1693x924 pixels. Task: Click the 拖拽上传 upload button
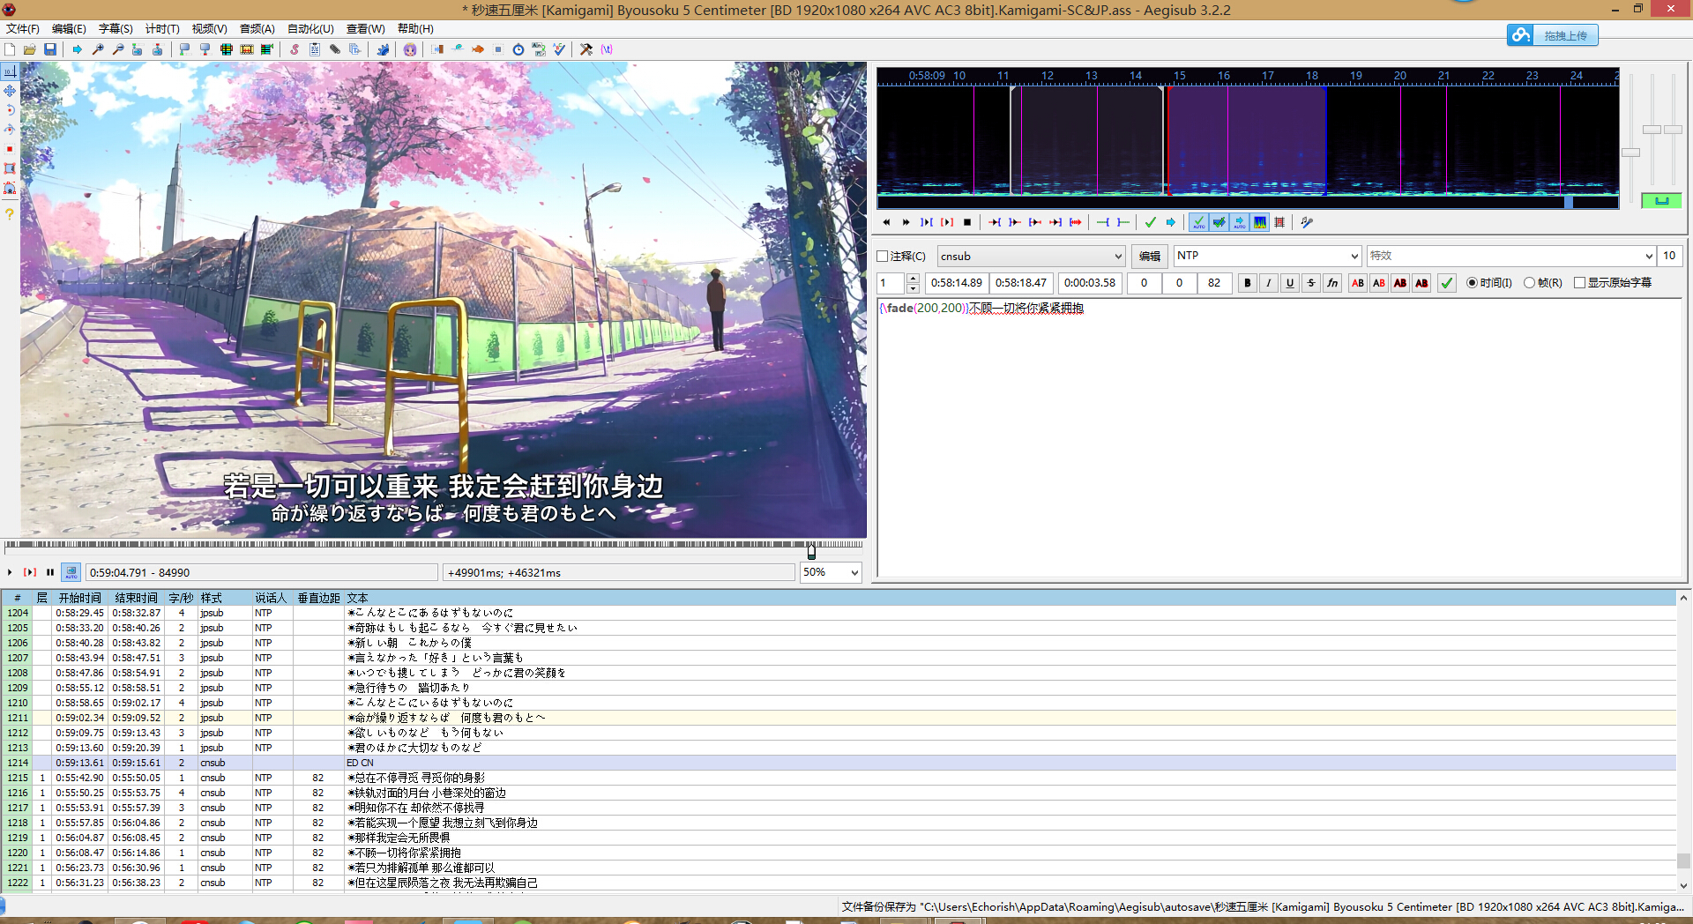pos(1552,35)
